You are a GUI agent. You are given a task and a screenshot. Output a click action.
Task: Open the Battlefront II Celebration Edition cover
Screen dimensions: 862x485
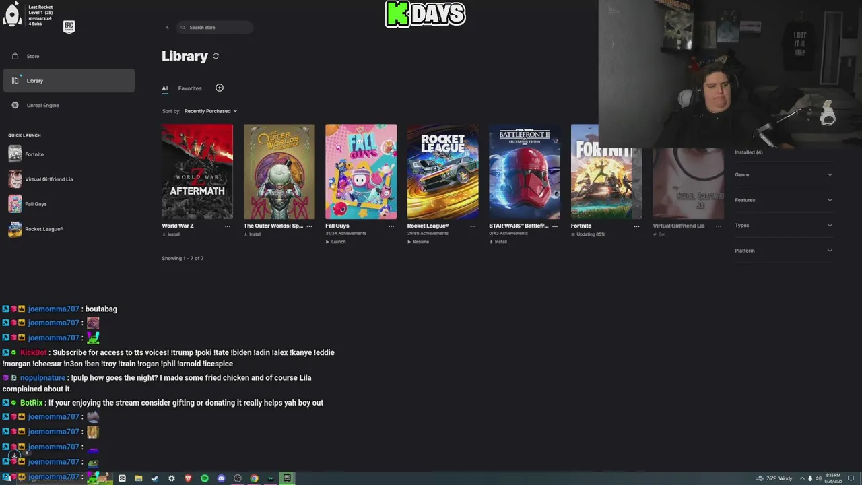525,172
